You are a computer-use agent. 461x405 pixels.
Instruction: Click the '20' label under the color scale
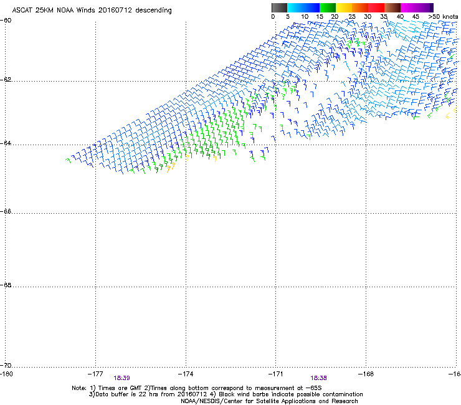[335, 17]
